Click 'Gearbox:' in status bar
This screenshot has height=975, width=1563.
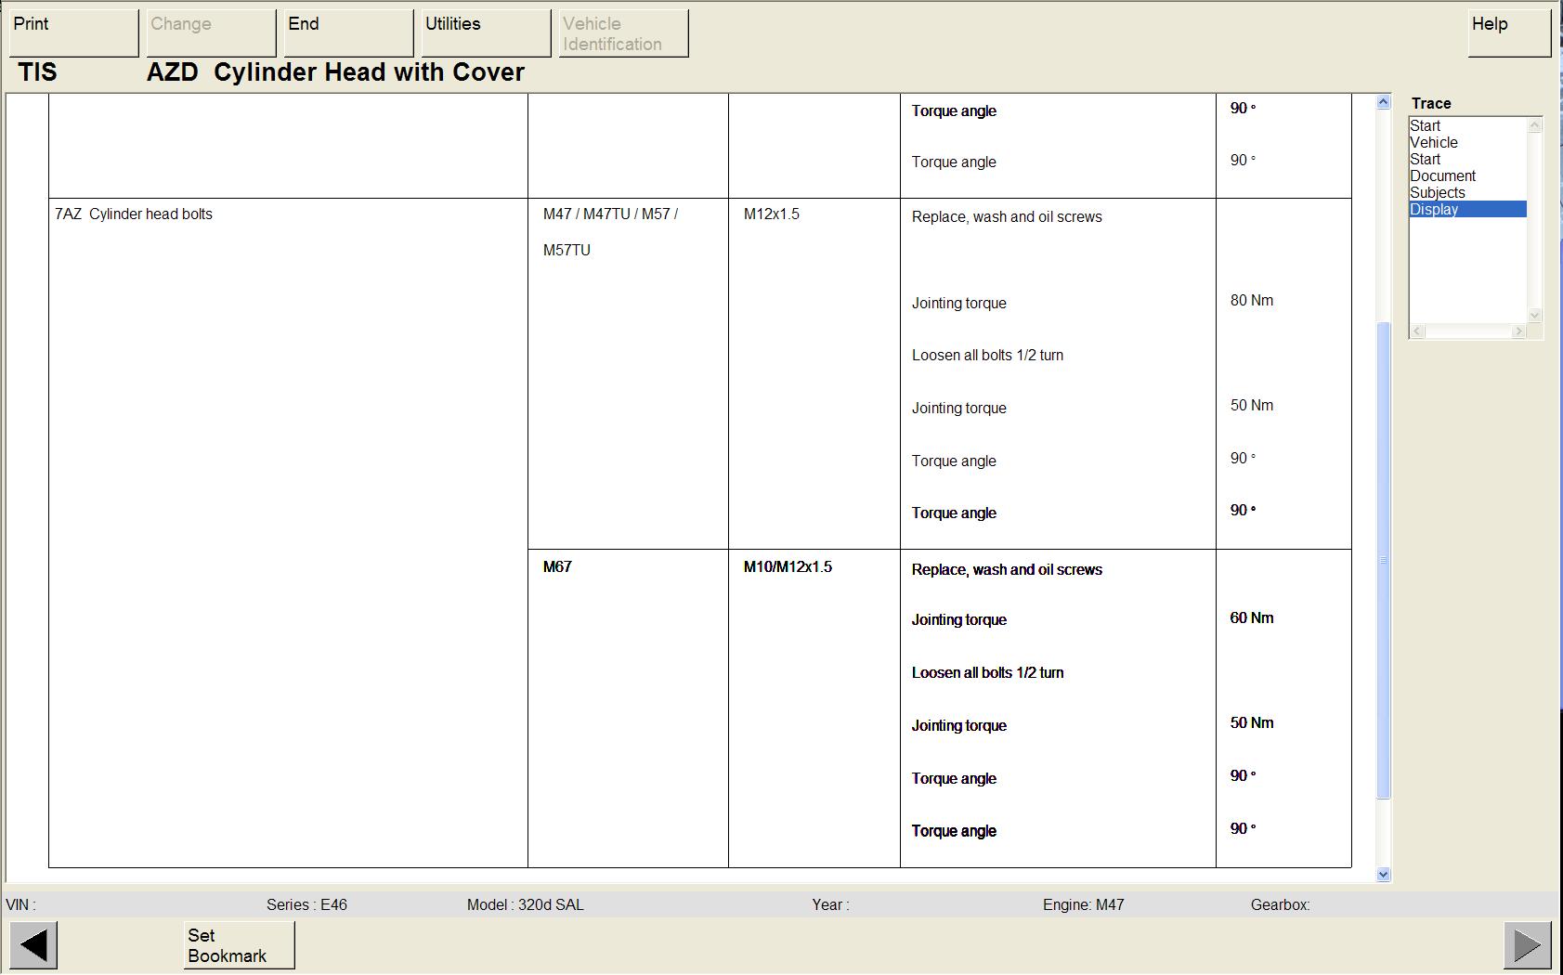[1280, 904]
